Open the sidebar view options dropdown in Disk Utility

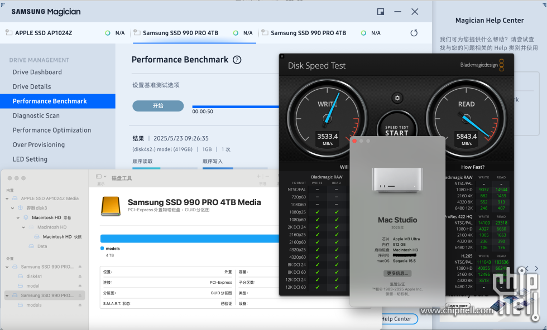101,177
